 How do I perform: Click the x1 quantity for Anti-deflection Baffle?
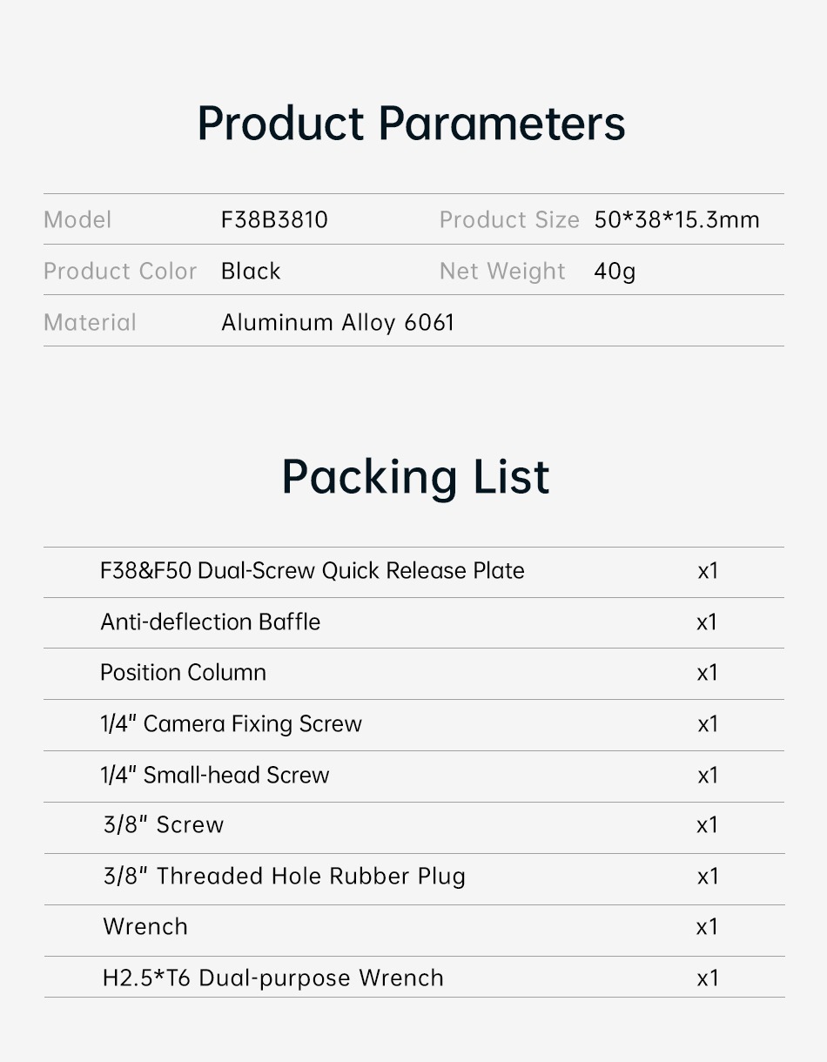(707, 622)
